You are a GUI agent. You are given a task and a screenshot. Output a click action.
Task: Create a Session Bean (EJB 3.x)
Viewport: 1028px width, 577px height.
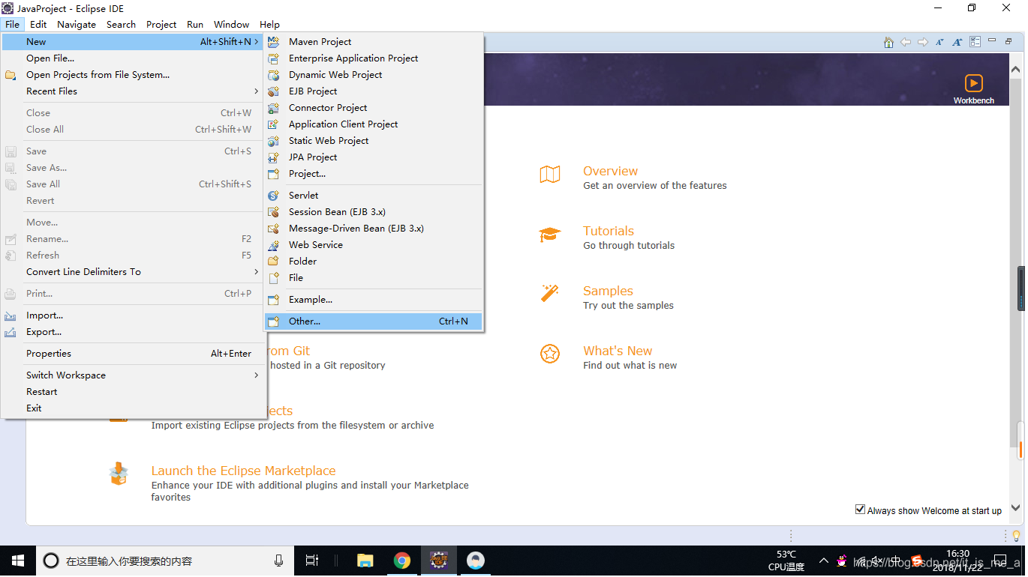click(x=373, y=212)
